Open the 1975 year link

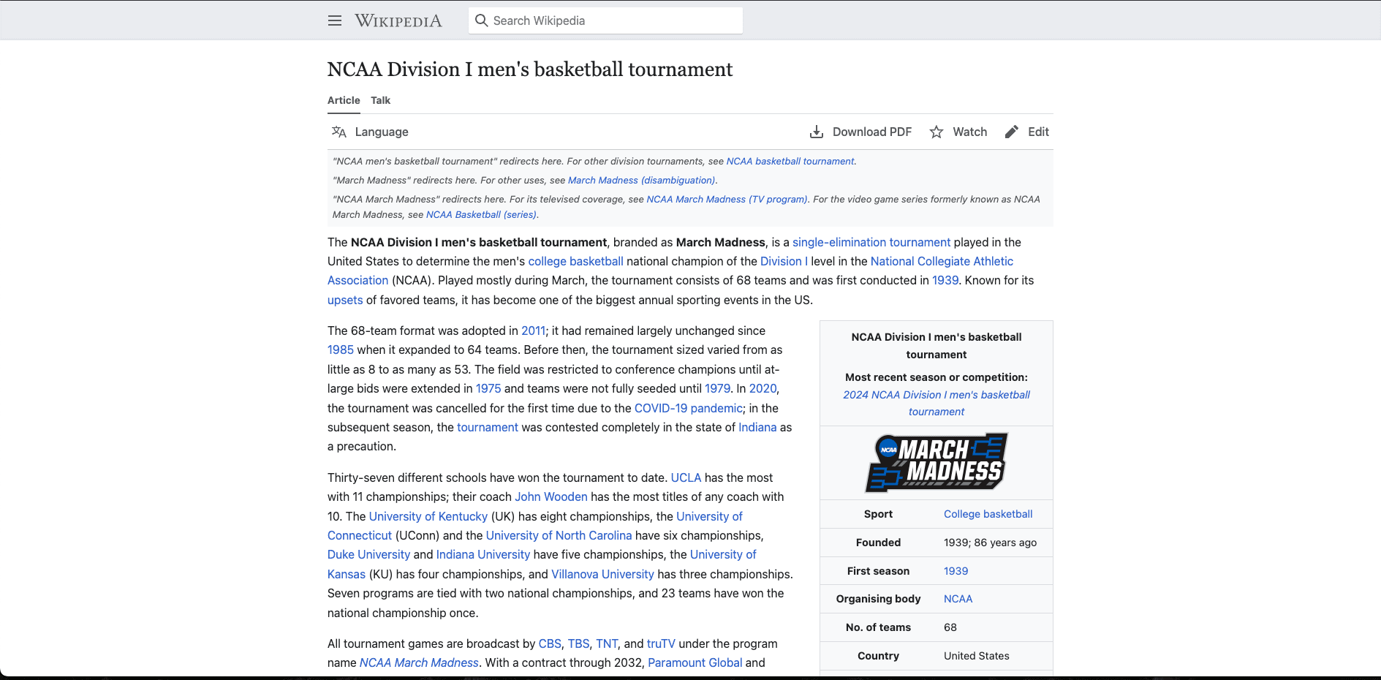(488, 388)
